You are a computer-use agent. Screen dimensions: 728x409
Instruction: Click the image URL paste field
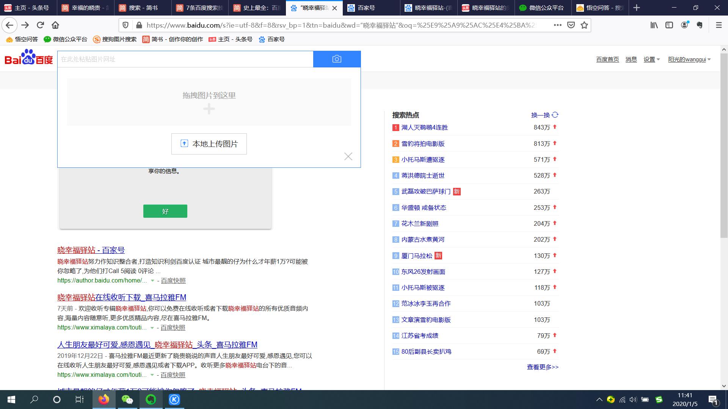tap(185, 59)
